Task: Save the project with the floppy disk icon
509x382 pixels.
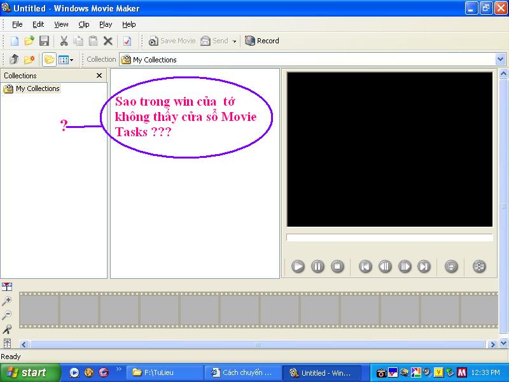Action: (44, 41)
